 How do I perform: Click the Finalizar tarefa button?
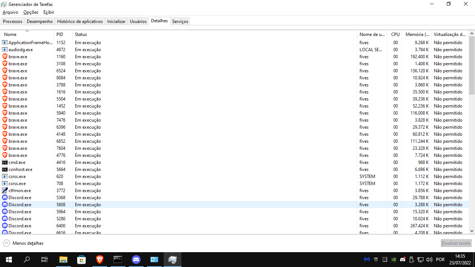coord(456,243)
